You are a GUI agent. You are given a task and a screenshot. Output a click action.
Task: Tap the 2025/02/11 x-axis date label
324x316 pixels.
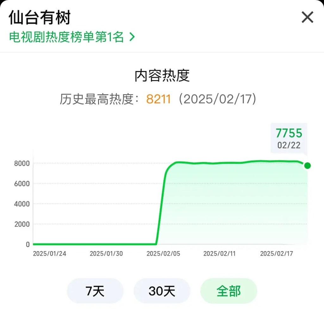(x=220, y=254)
